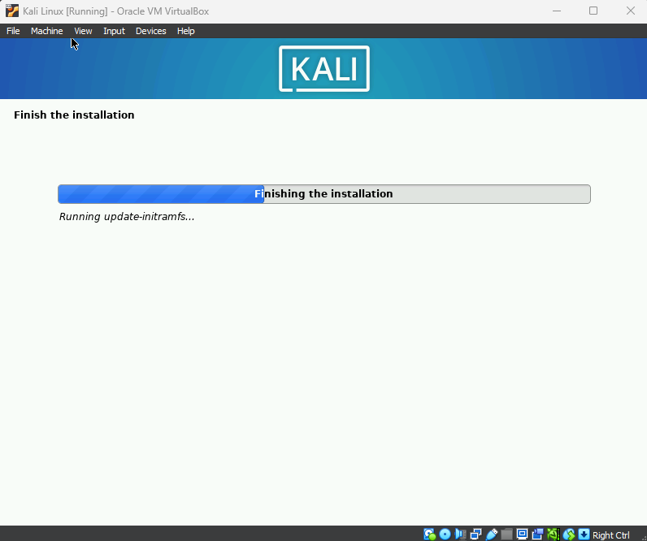Screen dimensions: 647x541
Task: Click the keyboard capture arrow icon
Action: click(x=584, y=535)
